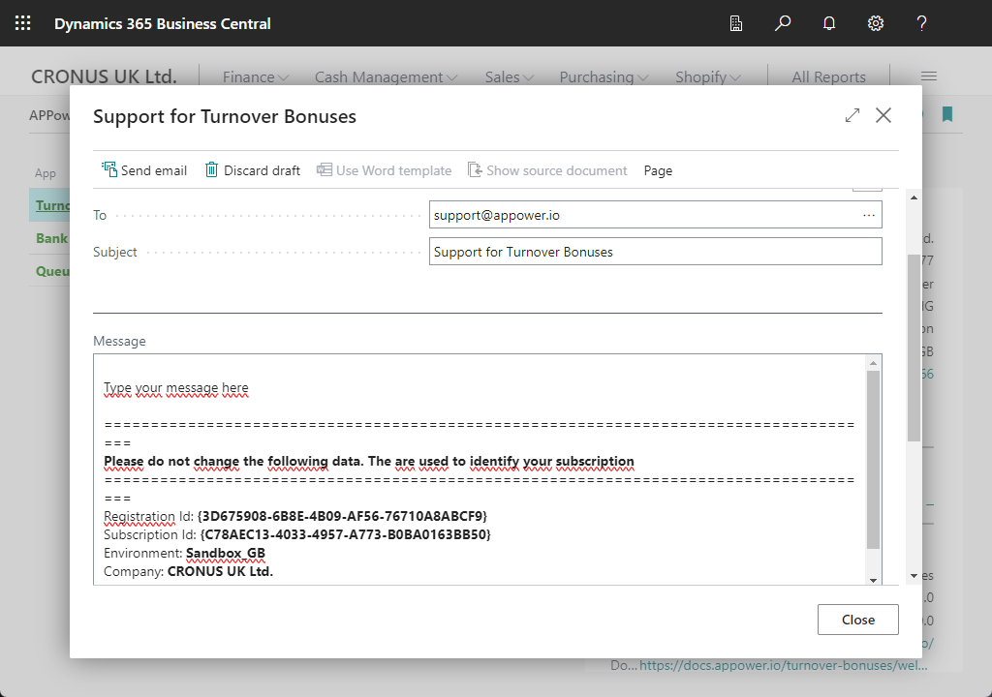Viewport: 992px width, 697px height.
Task: Open the environment info page icon
Action: pos(736,23)
